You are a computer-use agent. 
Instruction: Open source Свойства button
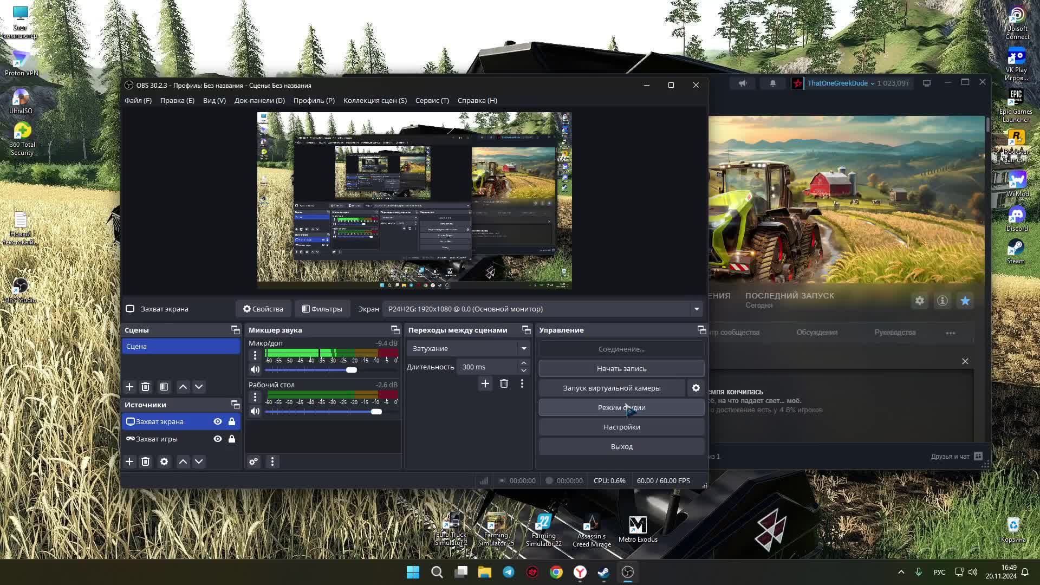263,309
